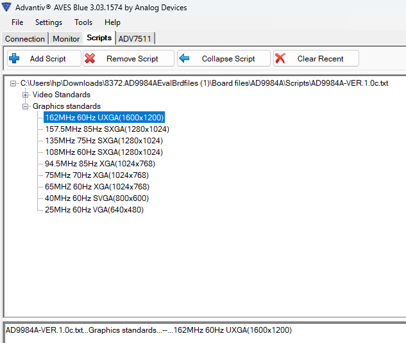The width and height of the screenshot is (406, 343).
Task: Open the Settings menu
Action: [49, 22]
